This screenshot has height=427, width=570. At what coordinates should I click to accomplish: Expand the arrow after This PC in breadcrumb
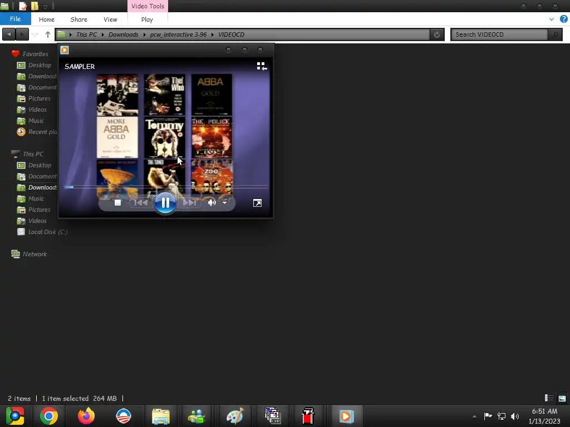[103, 34]
